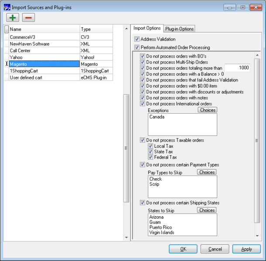266x261 pixels.
Task: Toggle Do not process certain Payment Types
Action: [142, 165]
